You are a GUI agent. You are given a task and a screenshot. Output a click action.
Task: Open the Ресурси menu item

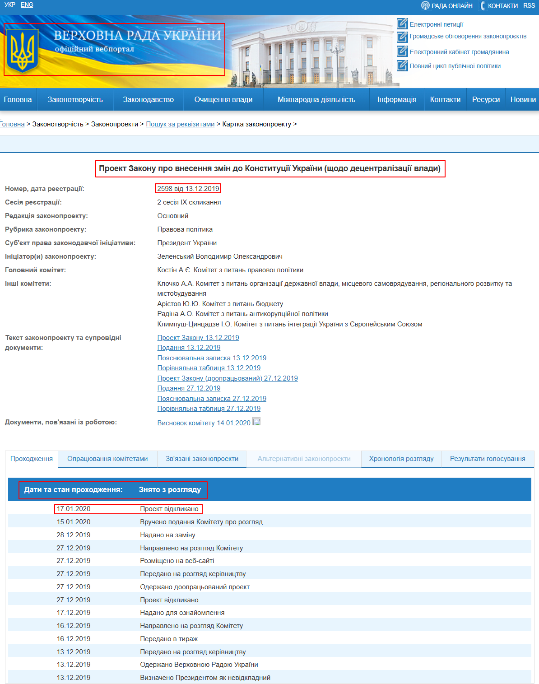pos(486,99)
